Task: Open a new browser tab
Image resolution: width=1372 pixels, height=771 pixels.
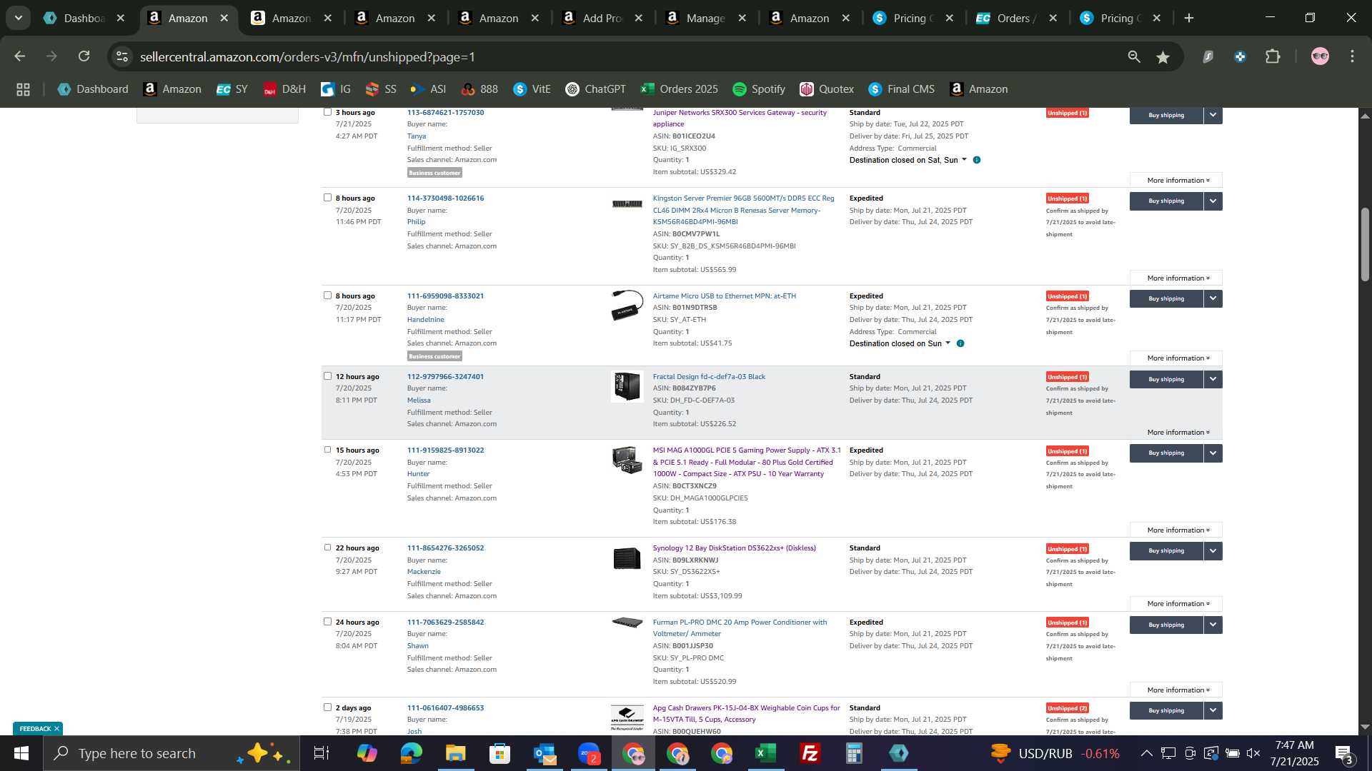Action: (1189, 18)
